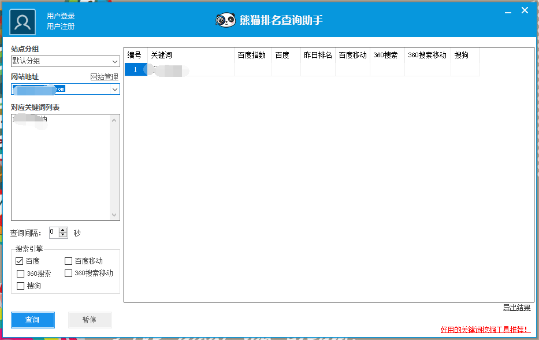Enable the 360搜索移动 checkbox
The image size is (539, 340).
click(x=68, y=274)
